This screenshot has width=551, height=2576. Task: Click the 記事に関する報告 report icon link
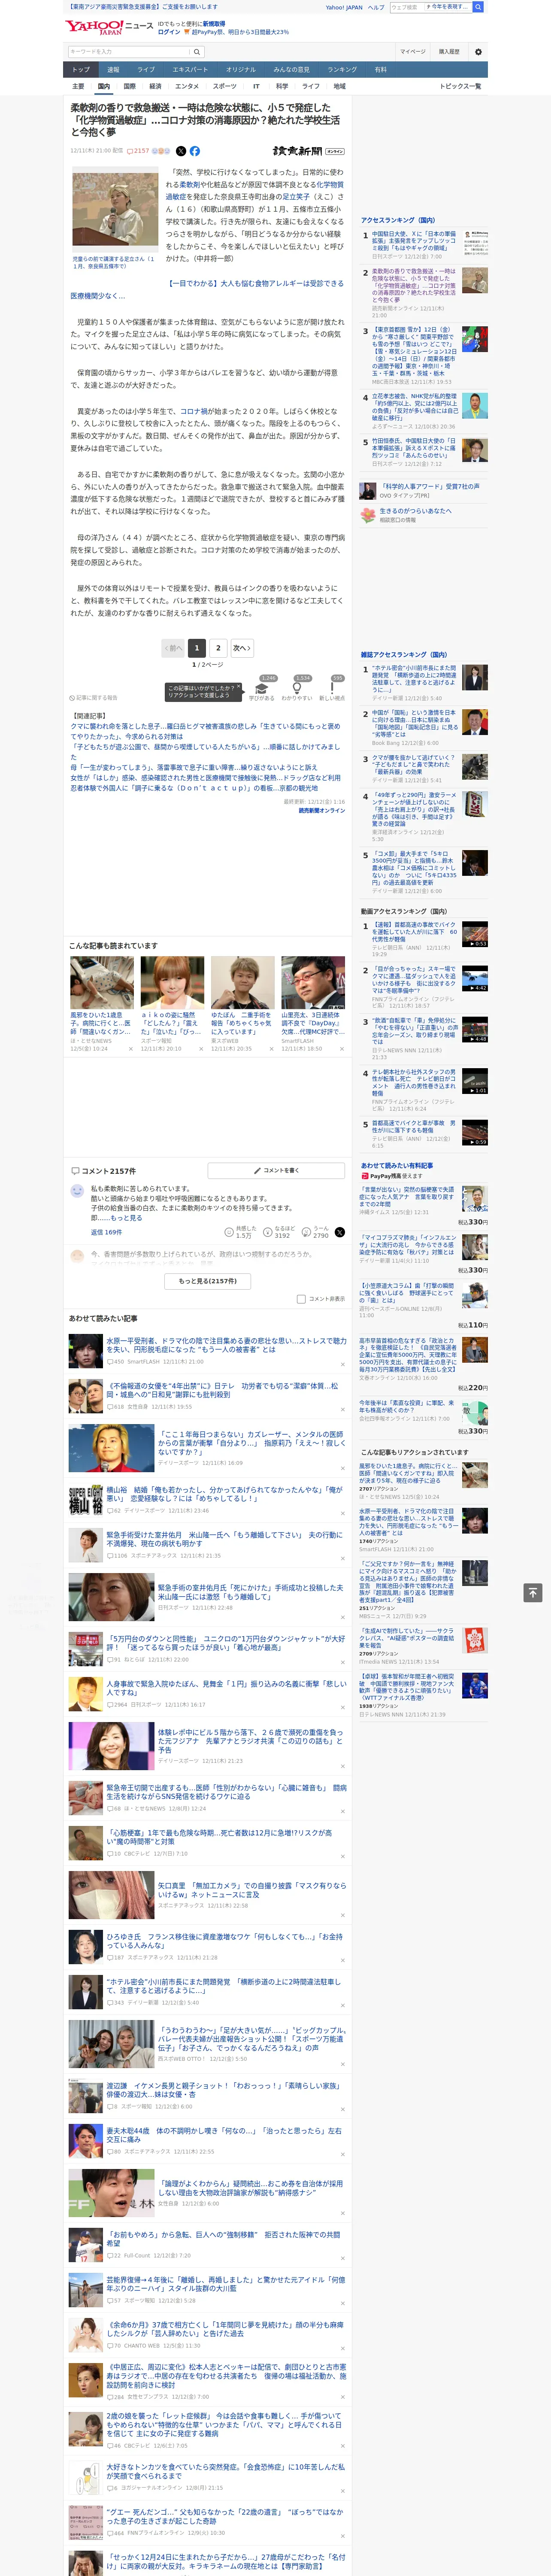(93, 698)
